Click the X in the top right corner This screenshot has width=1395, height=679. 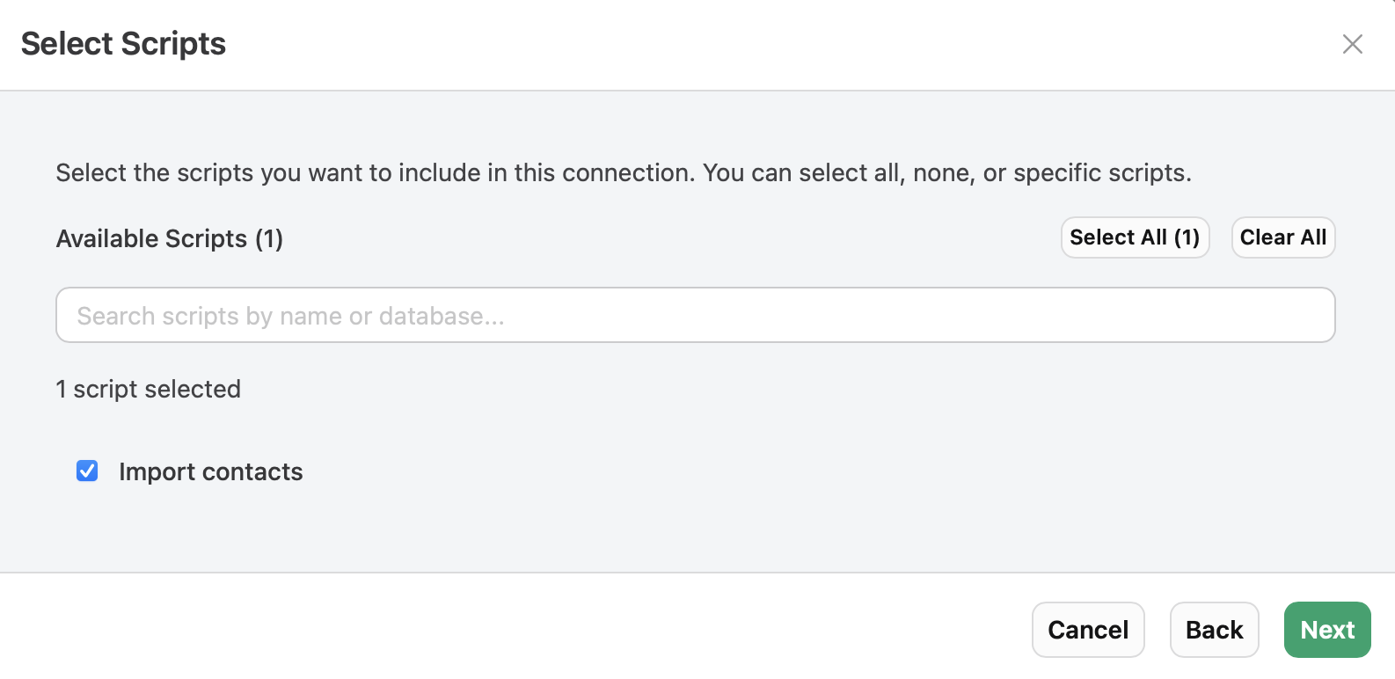pyautogui.click(x=1352, y=43)
